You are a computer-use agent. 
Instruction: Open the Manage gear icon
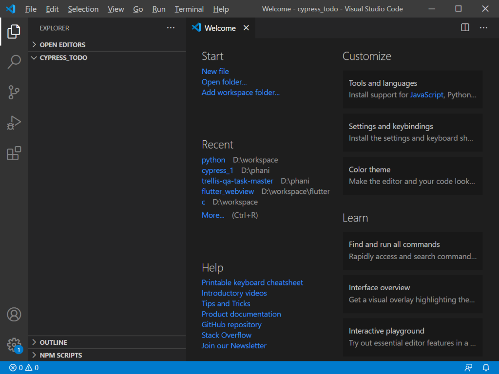pyautogui.click(x=14, y=345)
